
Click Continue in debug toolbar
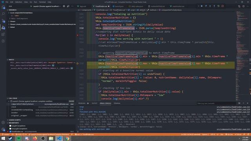(202, 6)
